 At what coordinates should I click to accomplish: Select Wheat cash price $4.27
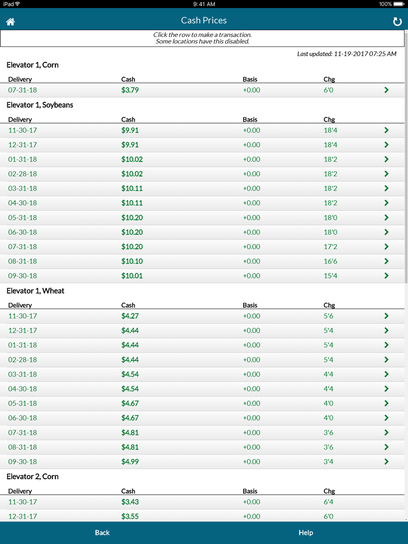[x=130, y=316]
